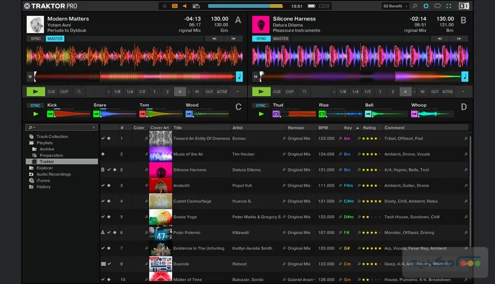Click the battery indicator icon
The height and width of the screenshot is (284, 495).
click(x=312, y=6)
